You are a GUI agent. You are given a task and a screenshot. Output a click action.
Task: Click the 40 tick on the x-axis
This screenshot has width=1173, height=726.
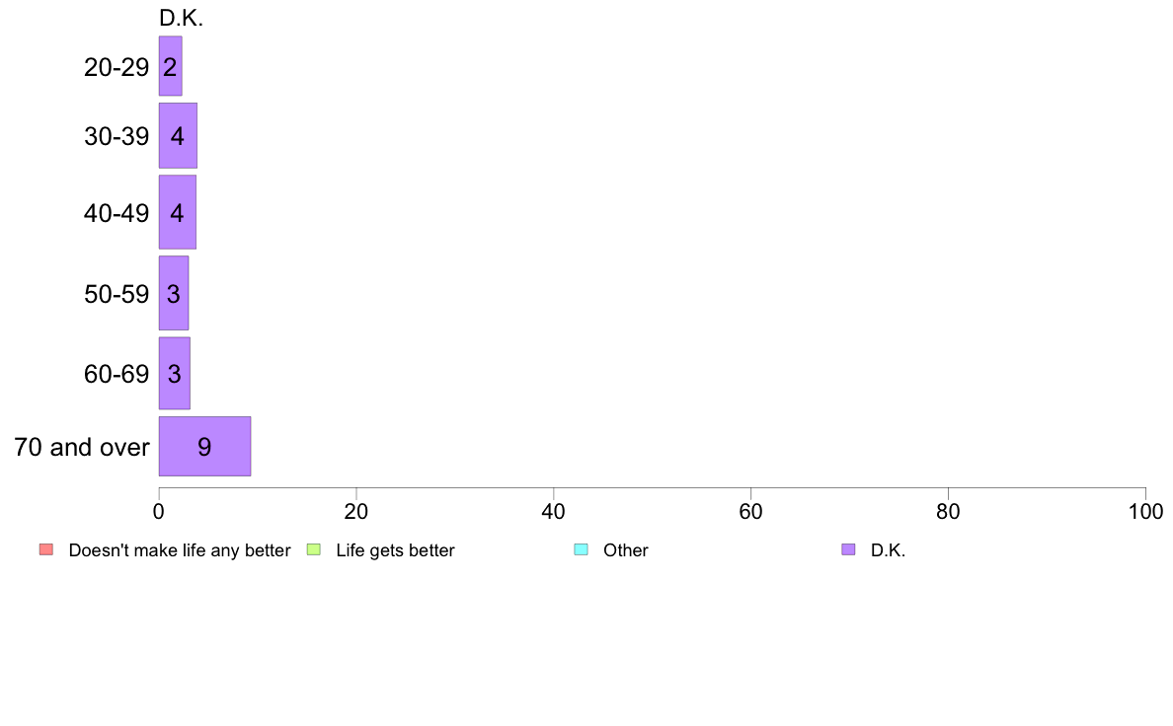(554, 511)
